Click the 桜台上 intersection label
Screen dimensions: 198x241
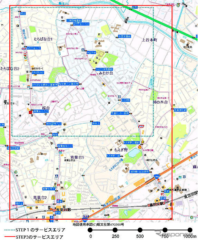coord(96,123)
